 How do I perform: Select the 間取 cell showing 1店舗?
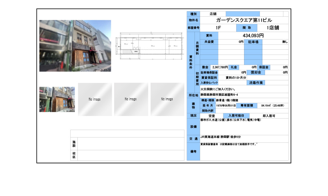point(273,28)
